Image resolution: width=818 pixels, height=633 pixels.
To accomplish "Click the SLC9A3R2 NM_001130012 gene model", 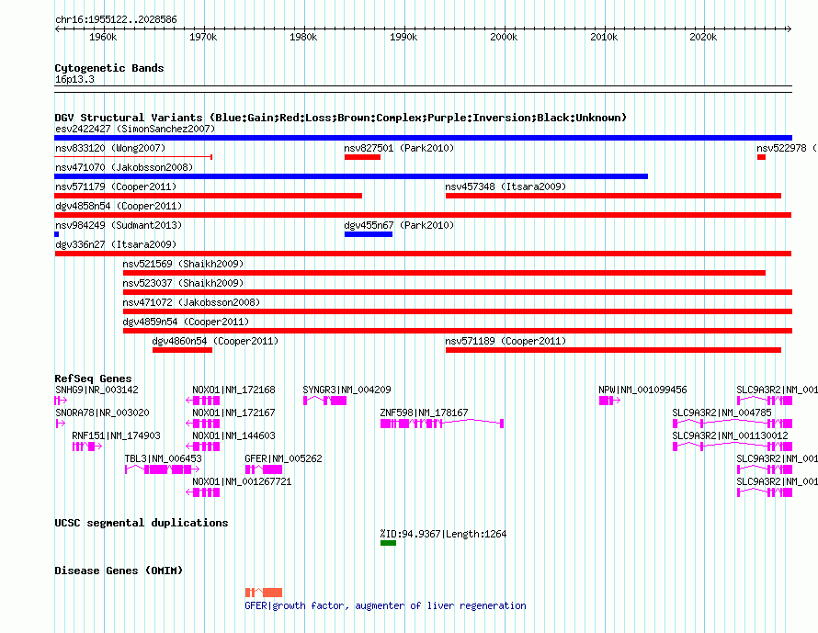I will point(733,446).
